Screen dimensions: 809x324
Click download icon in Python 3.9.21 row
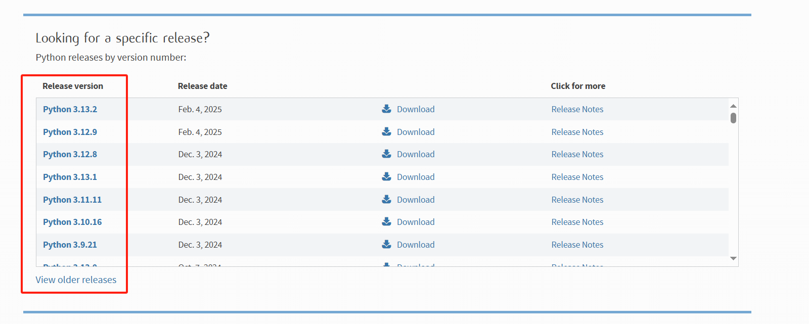(386, 244)
